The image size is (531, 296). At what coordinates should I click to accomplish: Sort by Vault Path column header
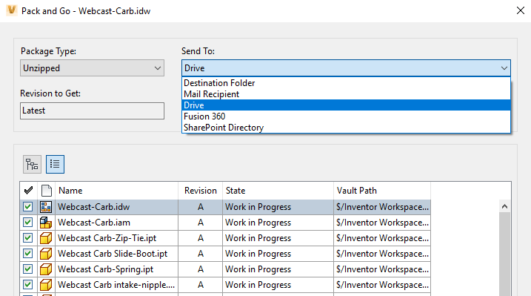pos(382,191)
